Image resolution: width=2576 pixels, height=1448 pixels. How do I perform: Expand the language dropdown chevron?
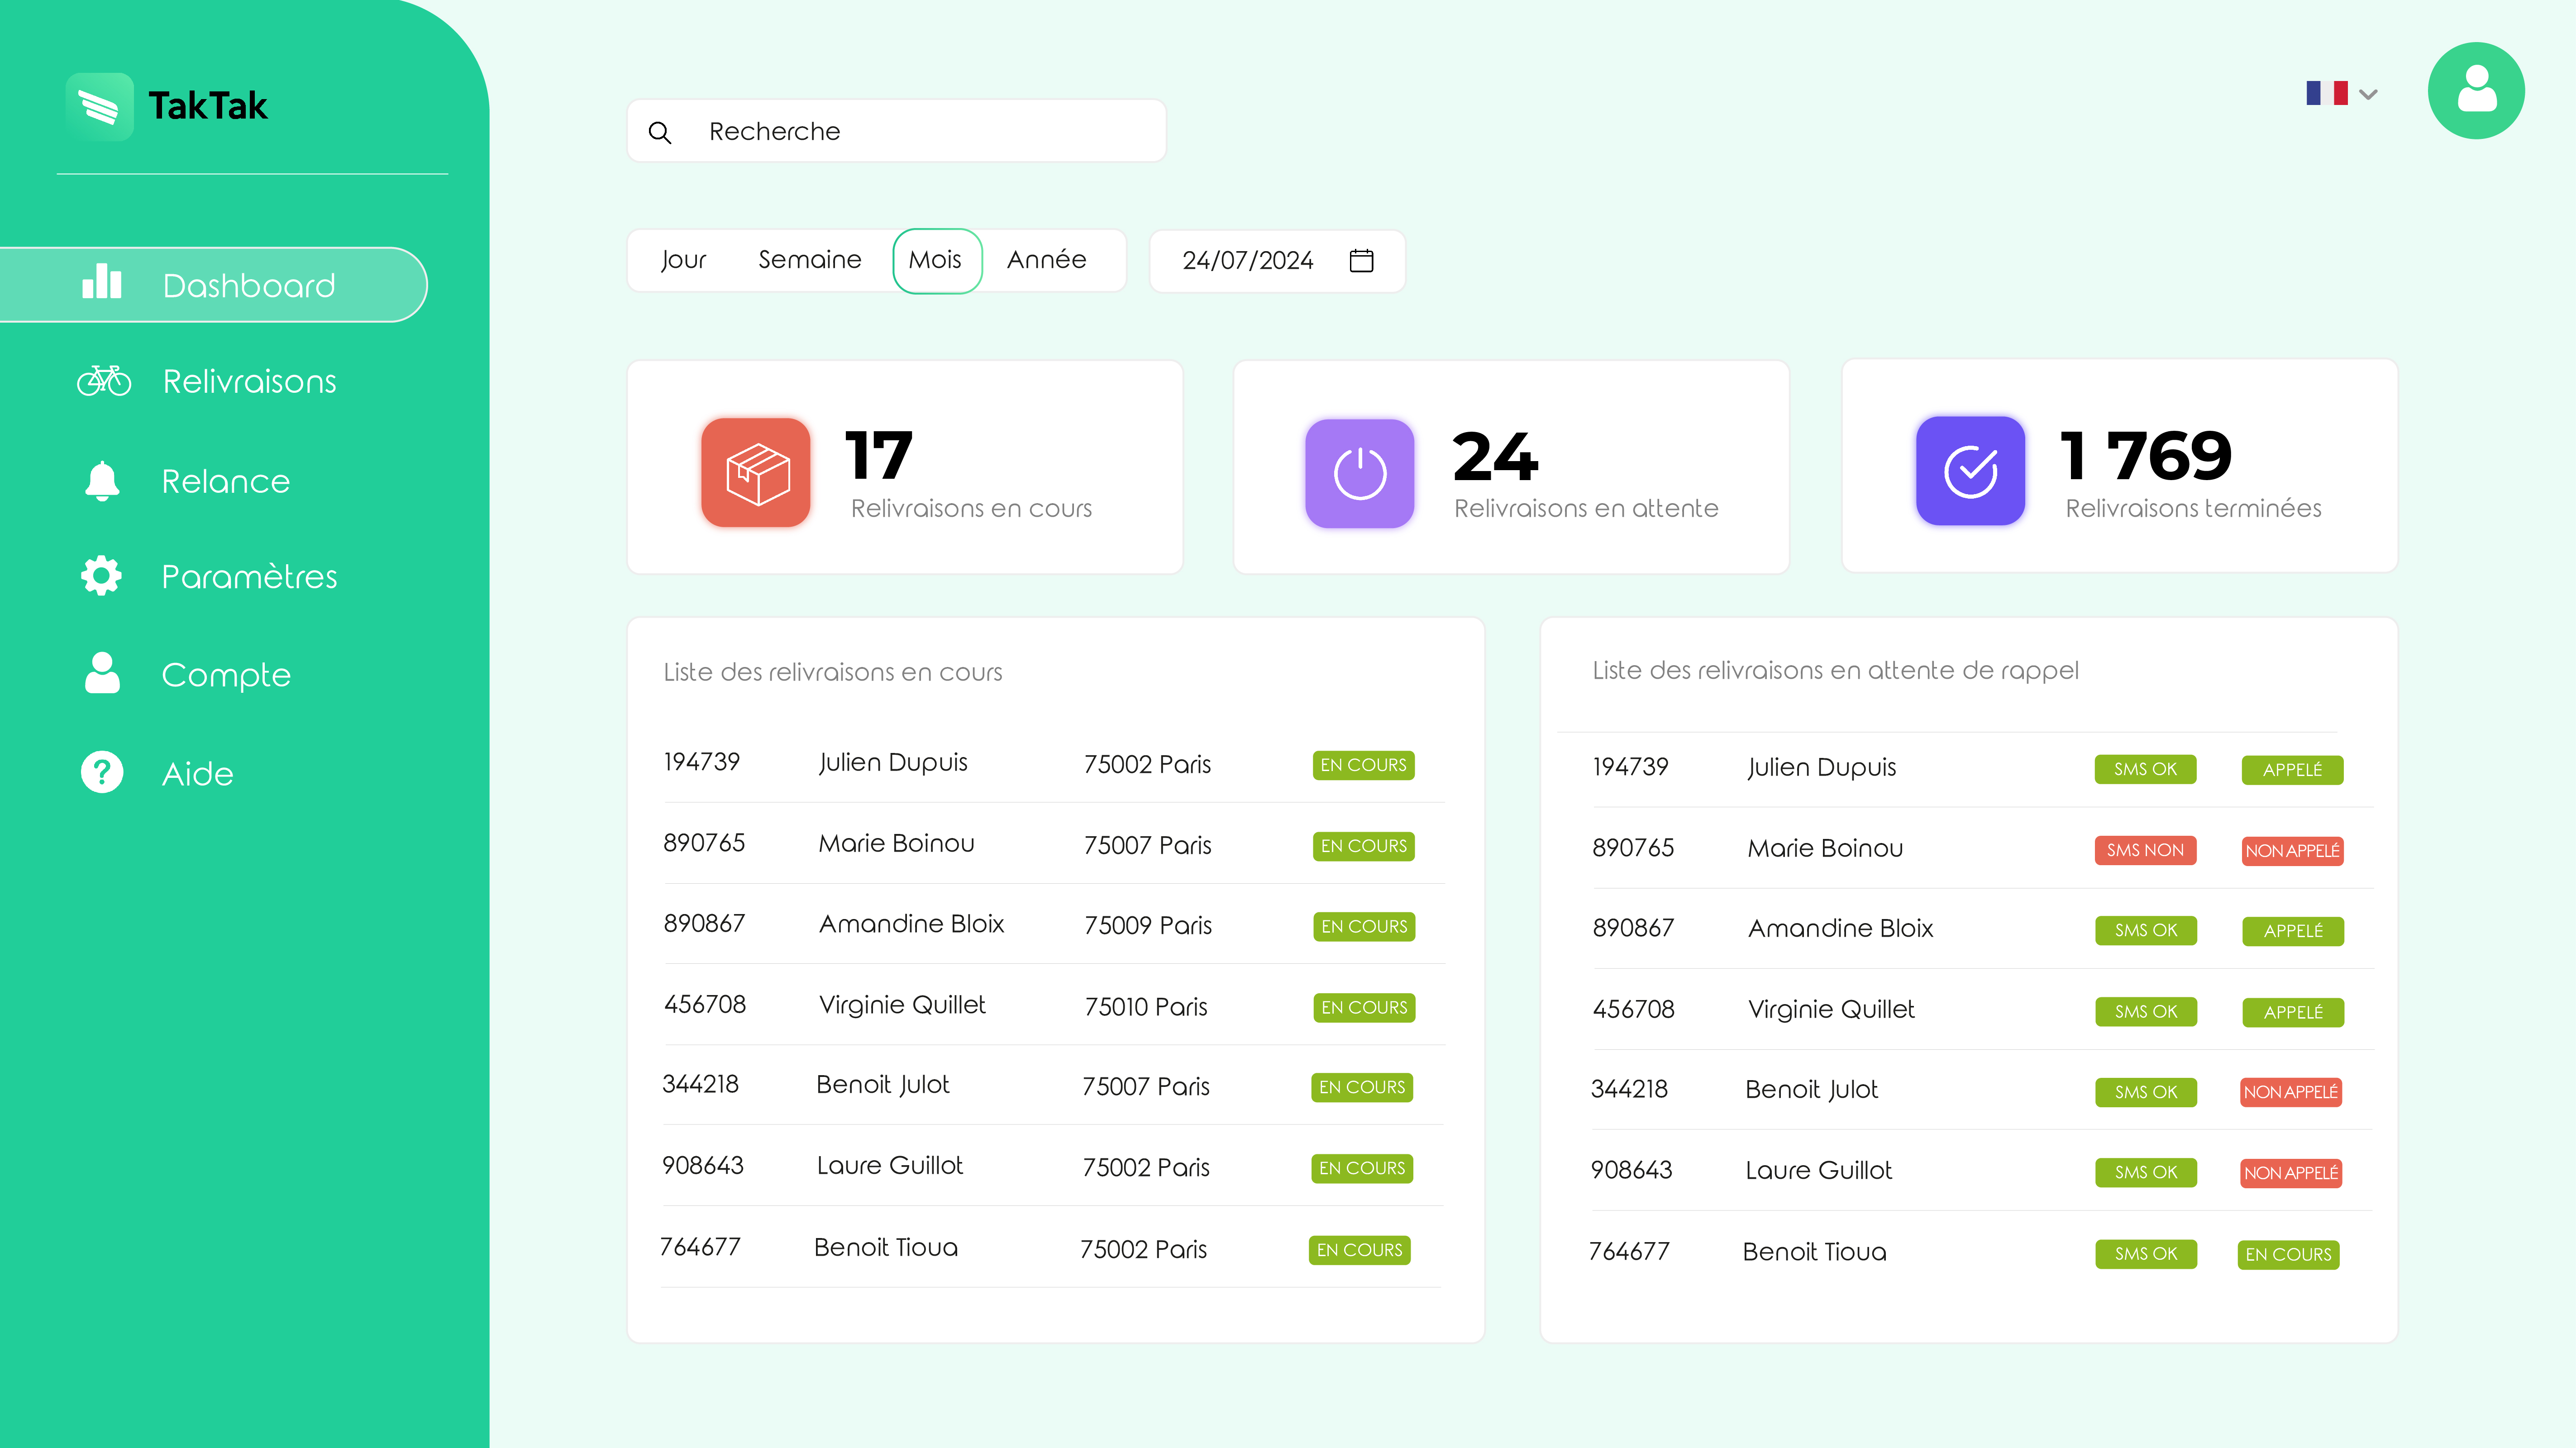[2368, 95]
